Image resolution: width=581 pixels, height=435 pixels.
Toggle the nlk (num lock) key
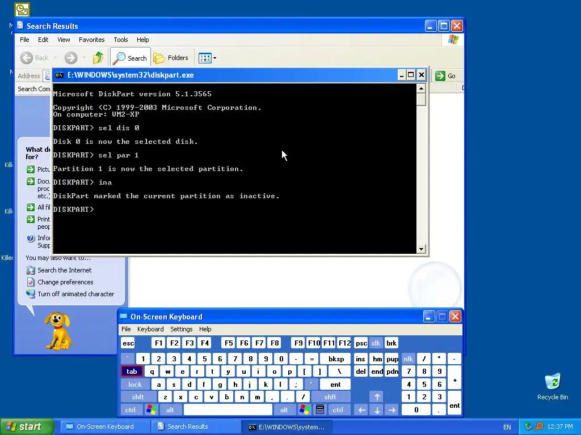408,359
